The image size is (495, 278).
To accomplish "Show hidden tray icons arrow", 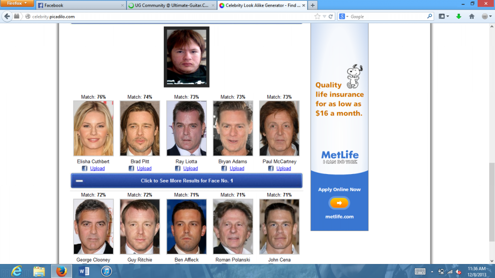I will 432,272.
